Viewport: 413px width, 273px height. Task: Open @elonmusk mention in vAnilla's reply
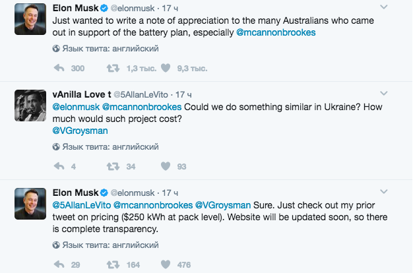pyautogui.click(x=75, y=107)
